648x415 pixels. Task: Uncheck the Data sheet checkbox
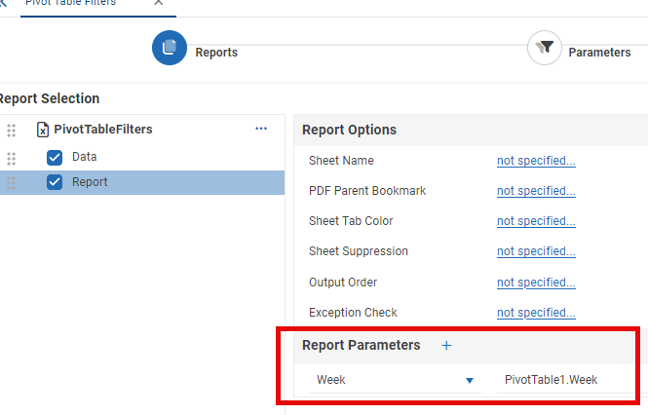click(55, 157)
